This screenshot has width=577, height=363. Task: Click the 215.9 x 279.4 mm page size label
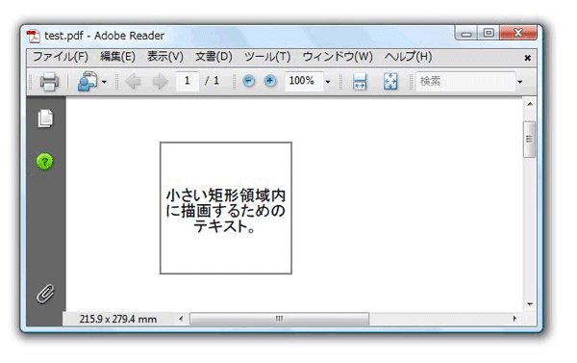[118, 319]
